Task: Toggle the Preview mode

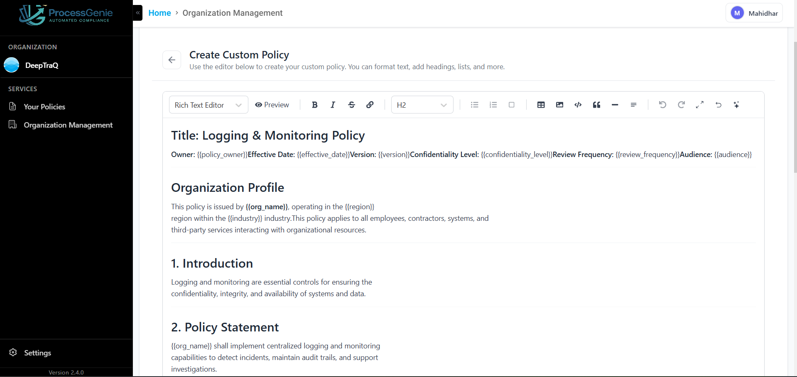Action: pyautogui.click(x=272, y=105)
